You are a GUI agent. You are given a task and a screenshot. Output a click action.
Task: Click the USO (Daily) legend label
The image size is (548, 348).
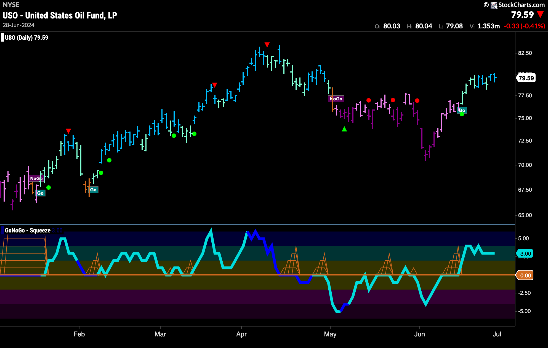tap(26, 38)
